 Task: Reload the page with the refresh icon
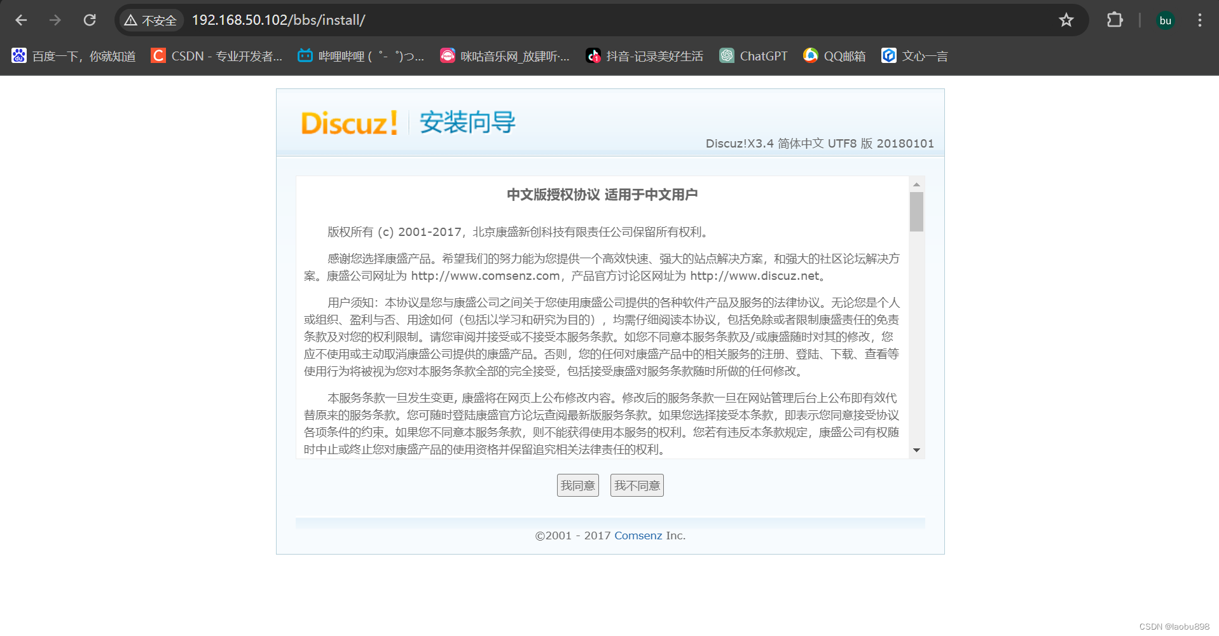click(90, 20)
